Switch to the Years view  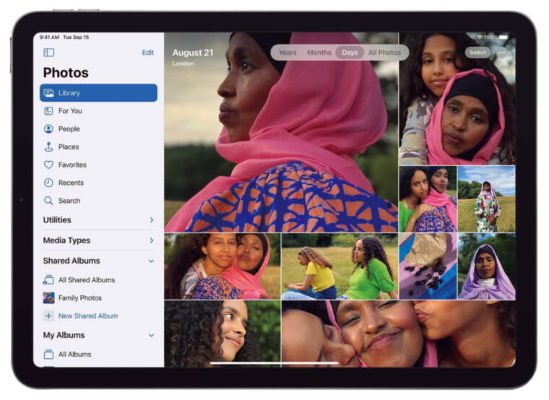click(x=288, y=53)
